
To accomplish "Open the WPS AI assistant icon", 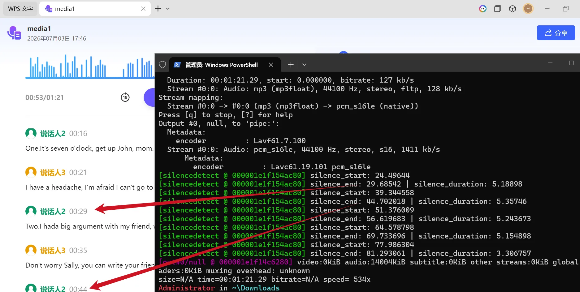I will tap(483, 9).
